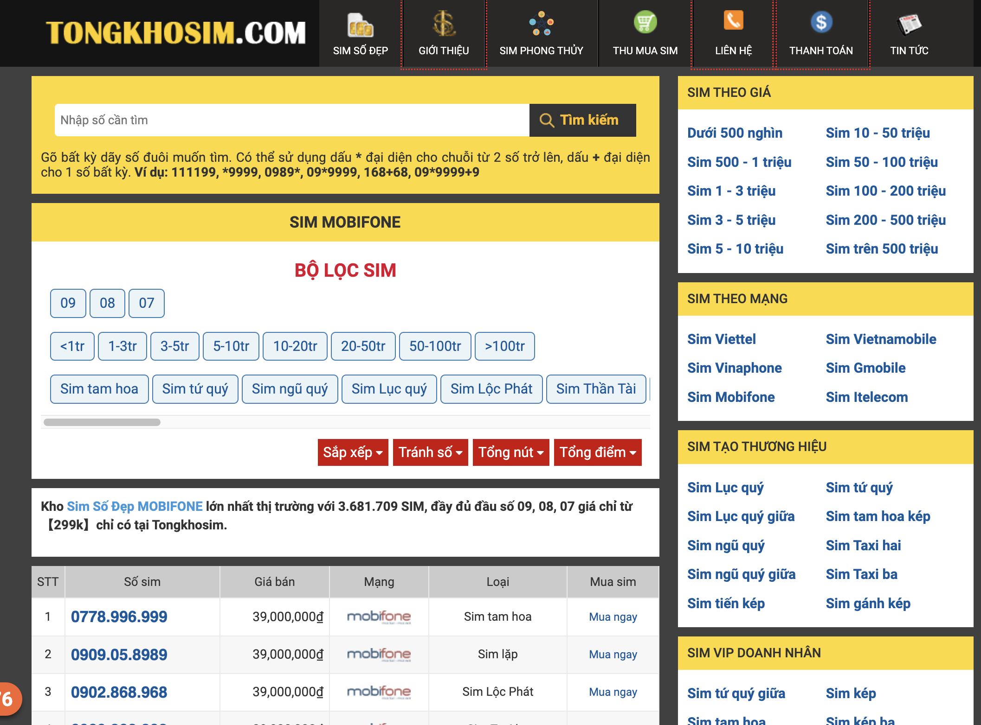Click the TONGKHOSIM.COM logo
Screen dimensions: 981x725
click(x=175, y=32)
